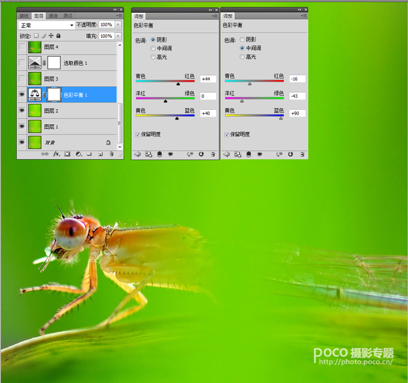Viewport: 408px width, 383px height.
Task: Switch to the 蒙版 tab
Action: click(x=24, y=16)
